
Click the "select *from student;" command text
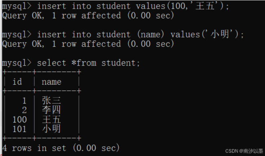(x=89, y=63)
